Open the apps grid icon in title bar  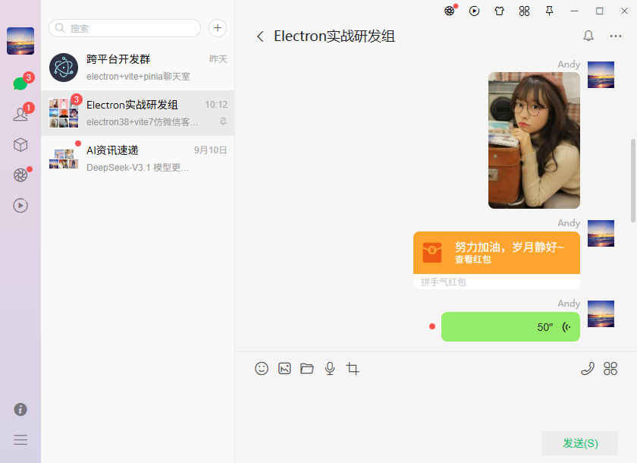coord(524,11)
